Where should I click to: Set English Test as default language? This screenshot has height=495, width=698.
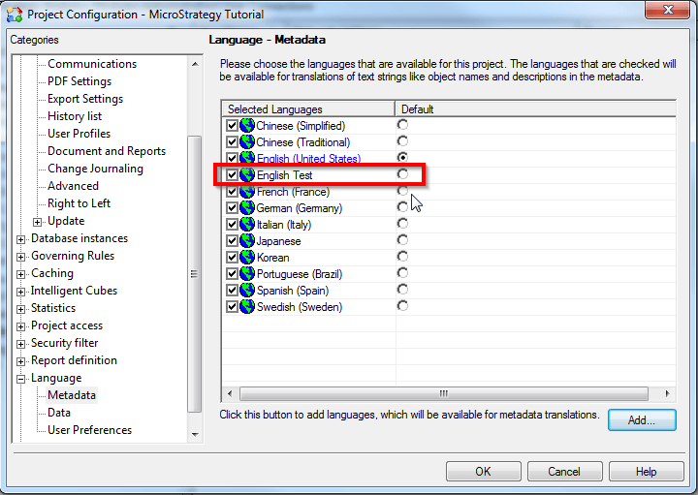point(402,174)
